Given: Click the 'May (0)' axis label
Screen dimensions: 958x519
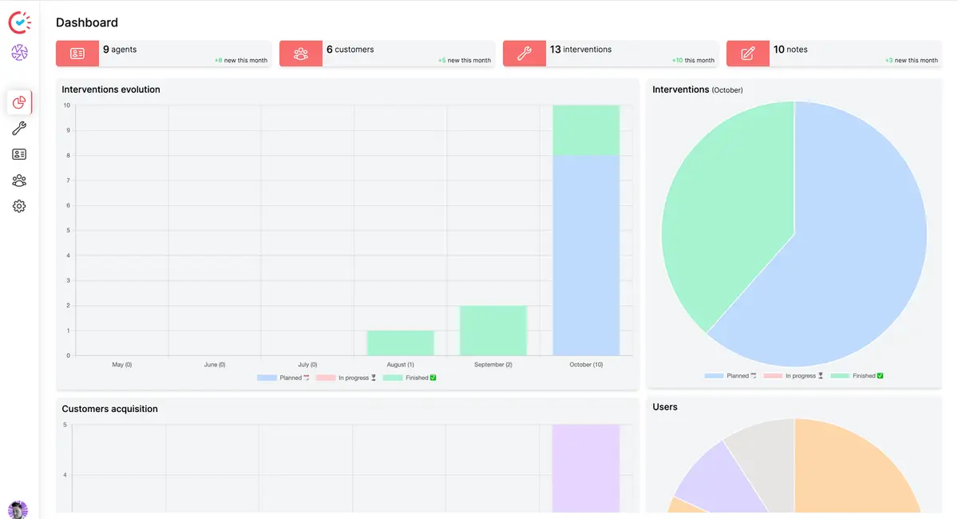Looking at the screenshot, I should [x=121, y=364].
